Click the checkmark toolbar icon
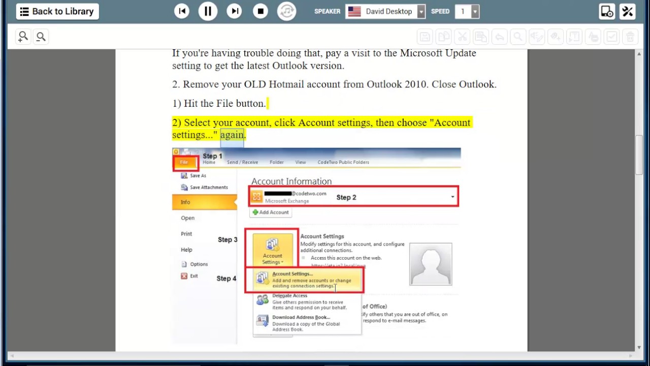The width and height of the screenshot is (650, 366). coord(611,37)
